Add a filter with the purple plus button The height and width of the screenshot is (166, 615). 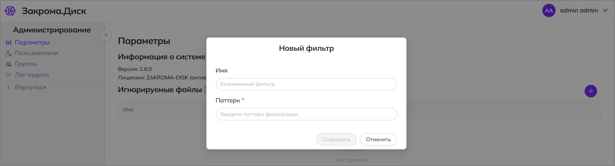591,91
